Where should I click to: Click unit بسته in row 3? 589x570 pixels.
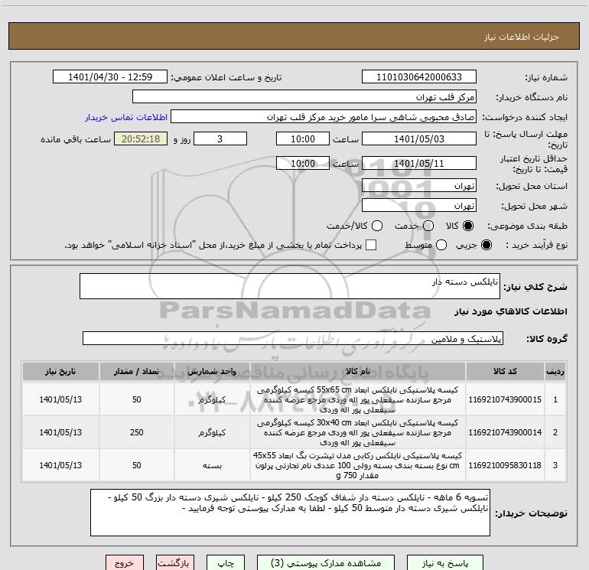pyautogui.click(x=212, y=465)
